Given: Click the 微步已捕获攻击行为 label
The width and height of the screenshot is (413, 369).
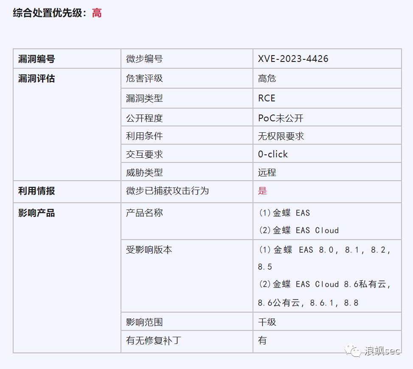Looking at the screenshot, I should pyautogui.click(x=167, y=191).
